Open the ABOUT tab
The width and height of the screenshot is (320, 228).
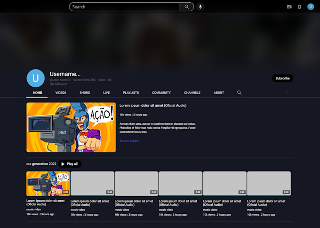219,93
